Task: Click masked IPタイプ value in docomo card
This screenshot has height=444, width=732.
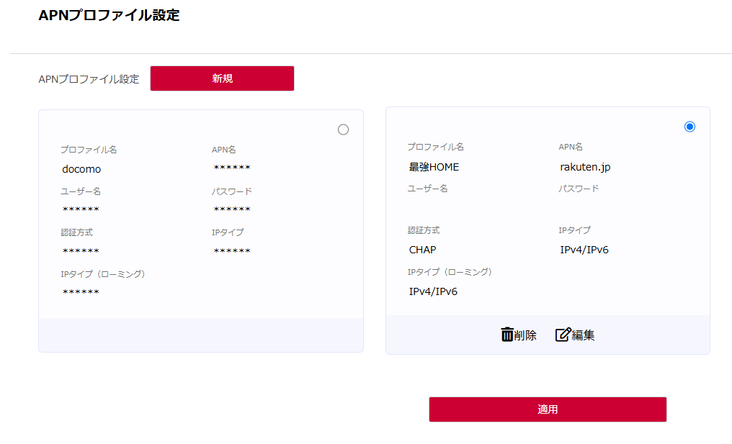Action: click(x=232, y=251)
